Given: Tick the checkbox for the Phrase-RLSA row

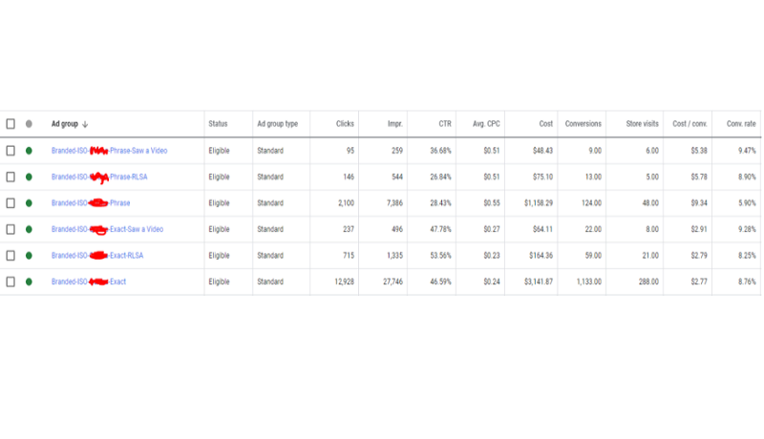Looking at the screenshot, I should point(11,177).
